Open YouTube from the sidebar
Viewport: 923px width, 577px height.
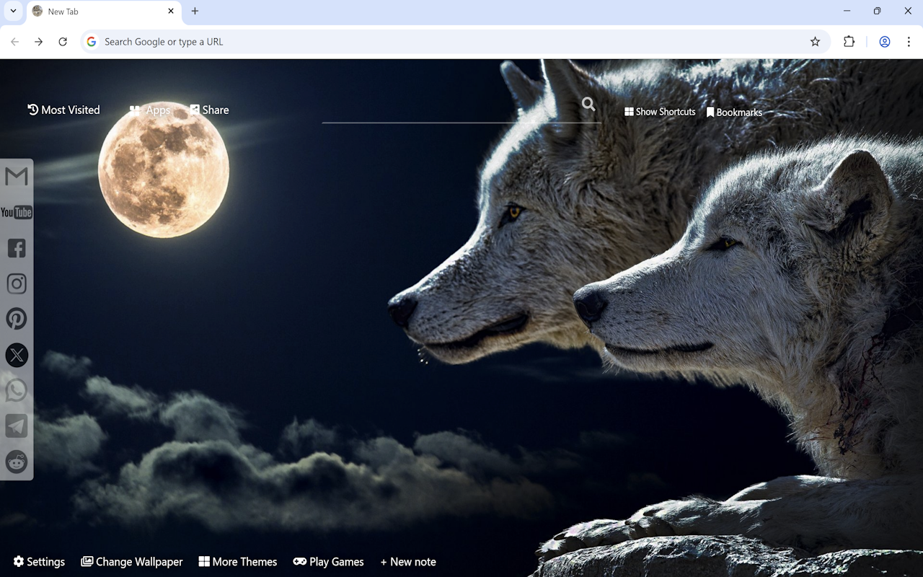pos(16,212)
